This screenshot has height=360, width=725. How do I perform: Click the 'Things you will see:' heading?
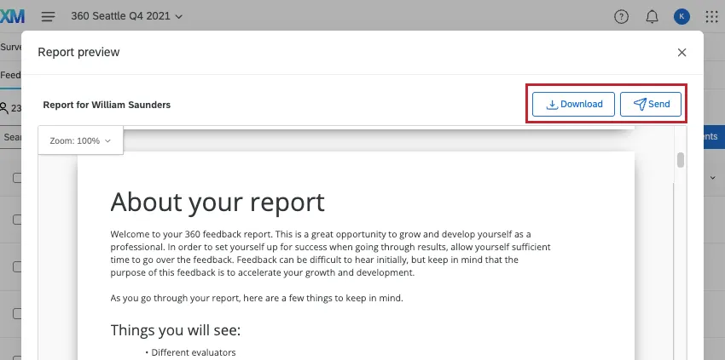pyautogui.click(x=176, y=330)
